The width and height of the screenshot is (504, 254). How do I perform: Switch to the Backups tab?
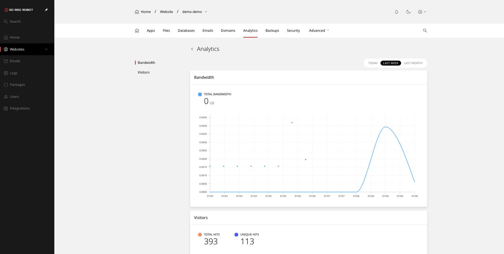[272, 30]
